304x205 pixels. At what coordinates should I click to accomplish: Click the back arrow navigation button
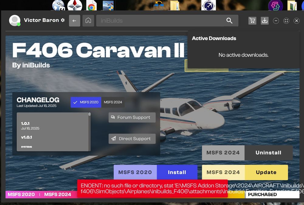74,21
